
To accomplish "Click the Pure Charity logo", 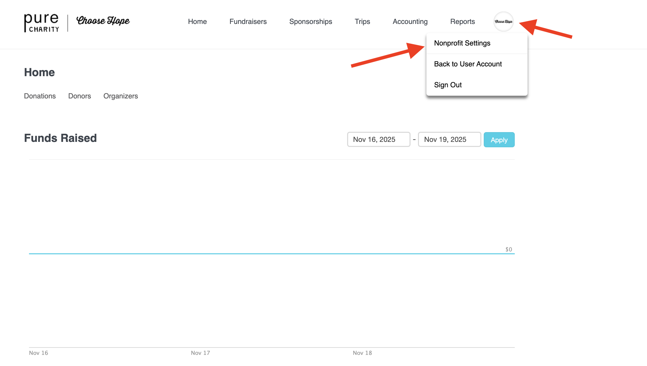I will pyautogui.click(x=41, y=23).
